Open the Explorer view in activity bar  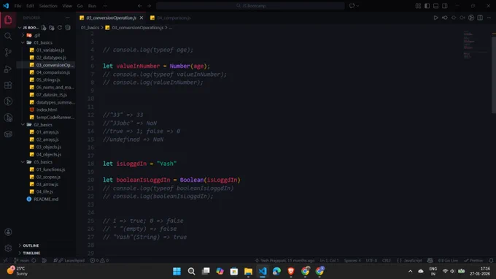click(x=8, y=20)
